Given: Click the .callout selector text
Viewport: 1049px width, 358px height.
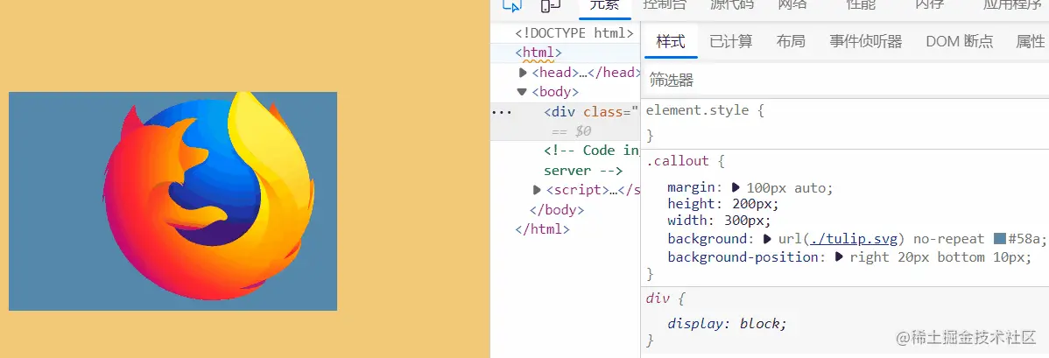Looking at the screenshot, I should click(x=677, y=161).
